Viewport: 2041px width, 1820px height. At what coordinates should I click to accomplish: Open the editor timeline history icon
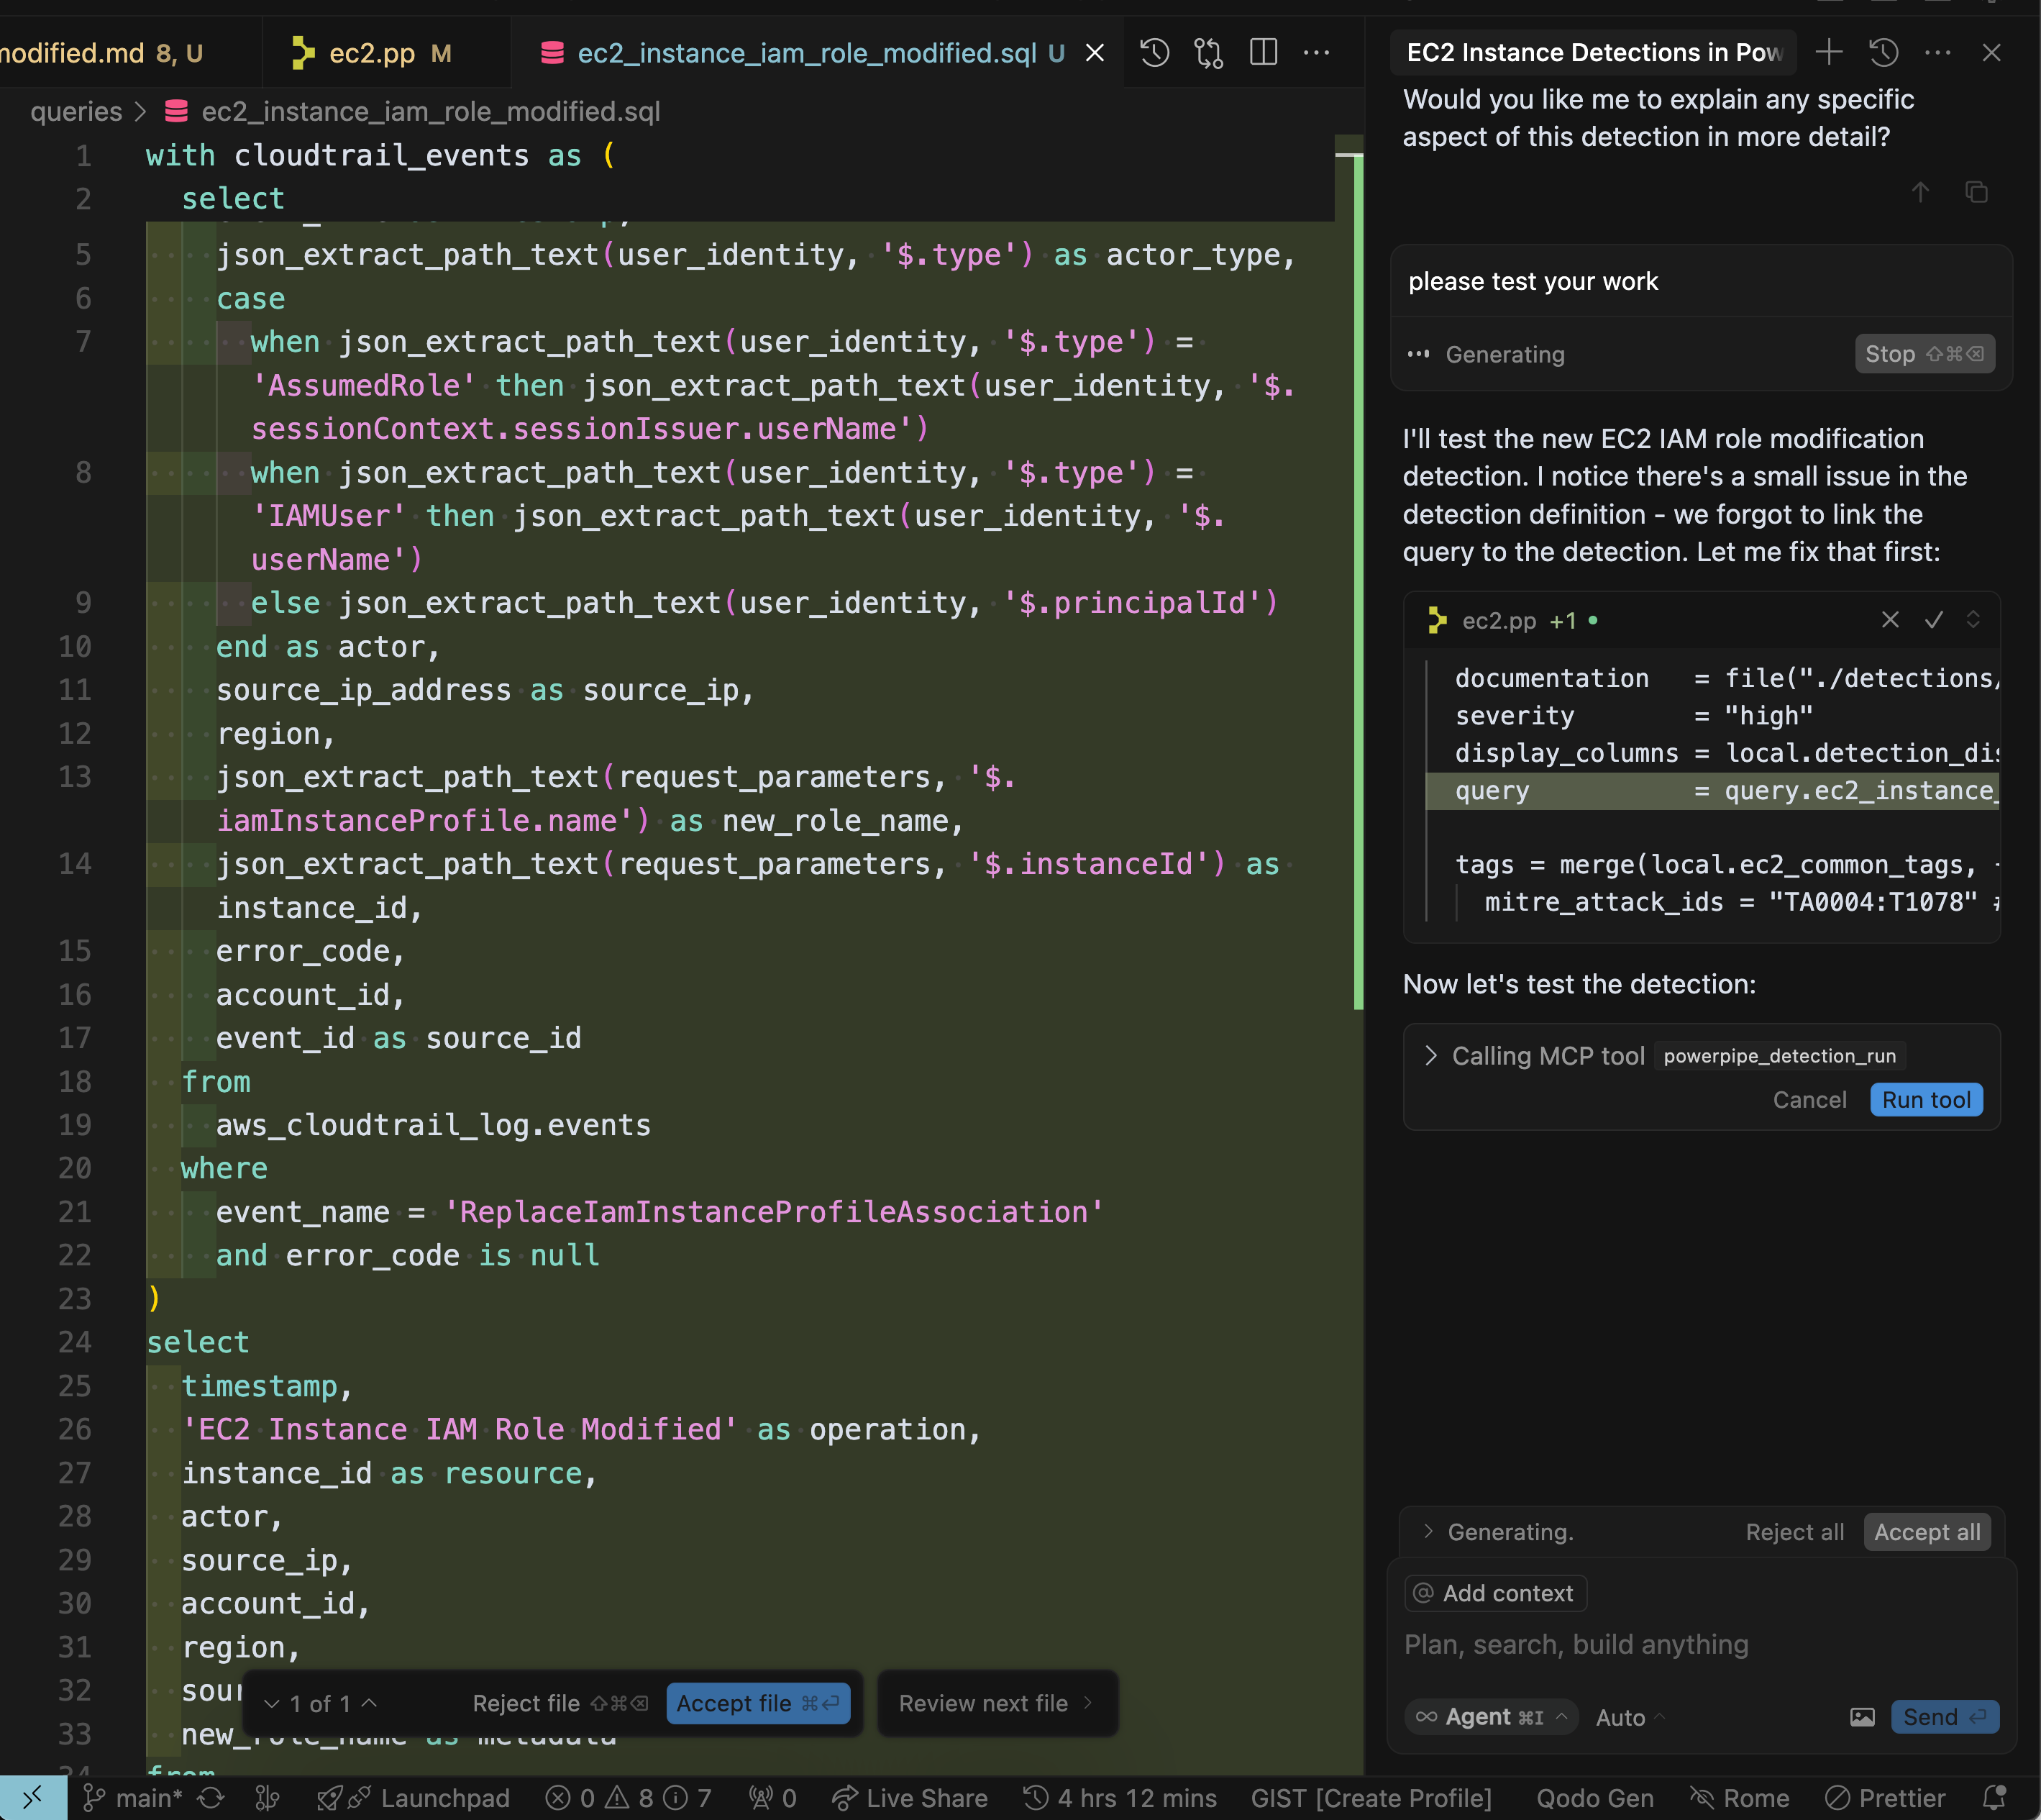(x=1154, y=52)
